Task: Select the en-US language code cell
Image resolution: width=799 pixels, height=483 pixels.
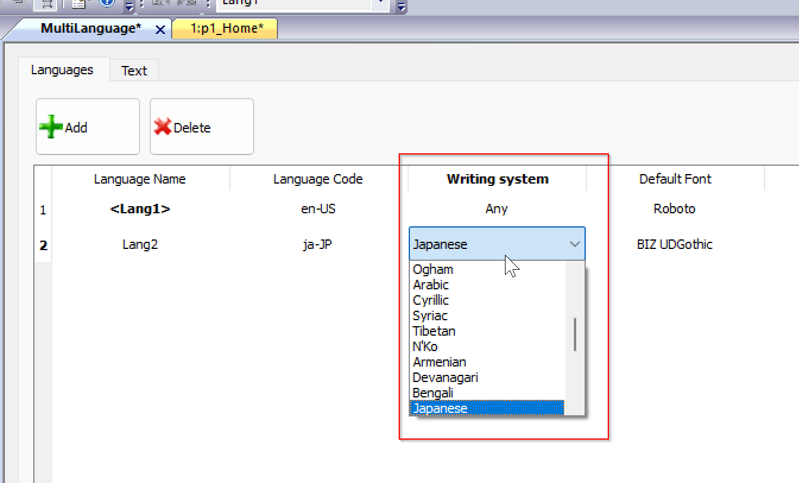Action: pyautogui.click(x=318, y=209)
